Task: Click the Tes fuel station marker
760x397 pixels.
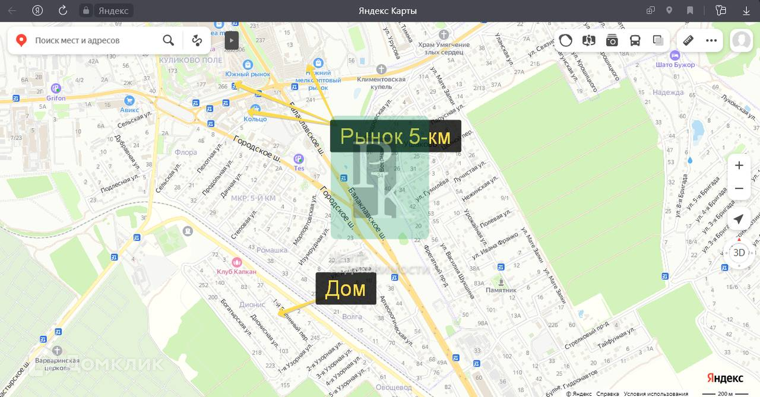Action: pos(299,159)
